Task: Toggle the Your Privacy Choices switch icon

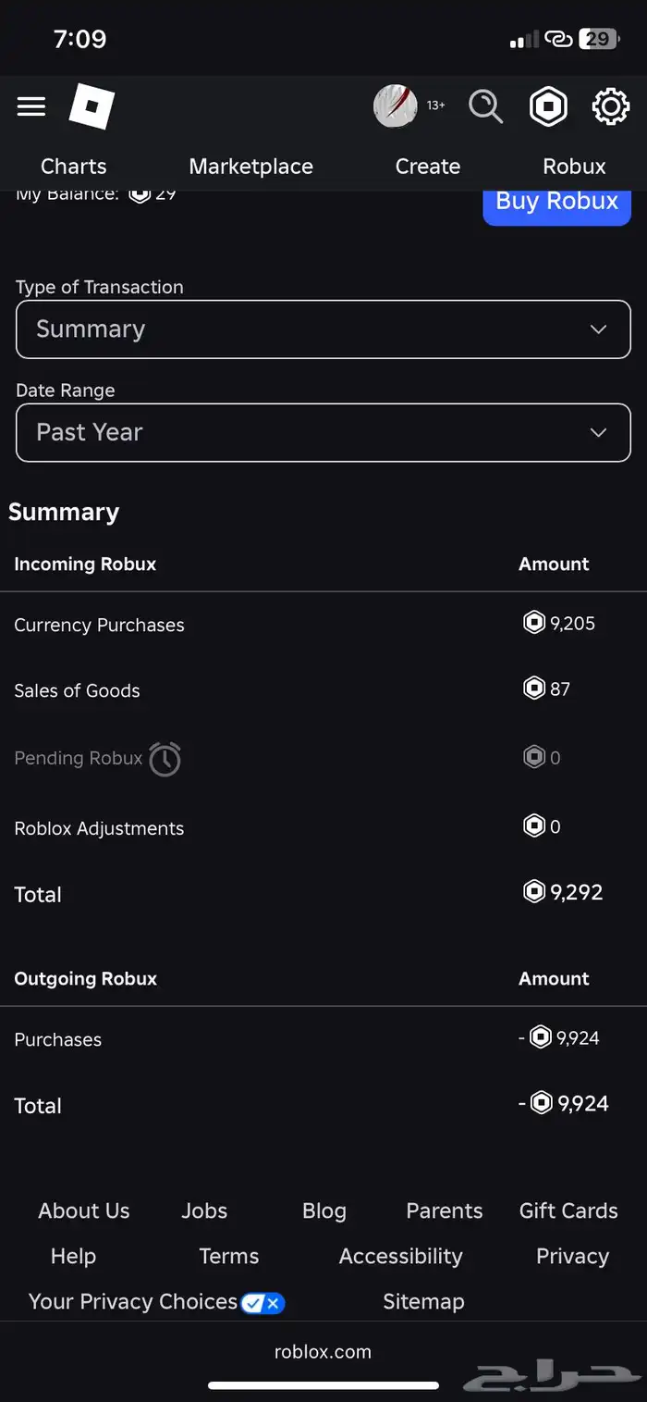Action: coord(262,1303)
